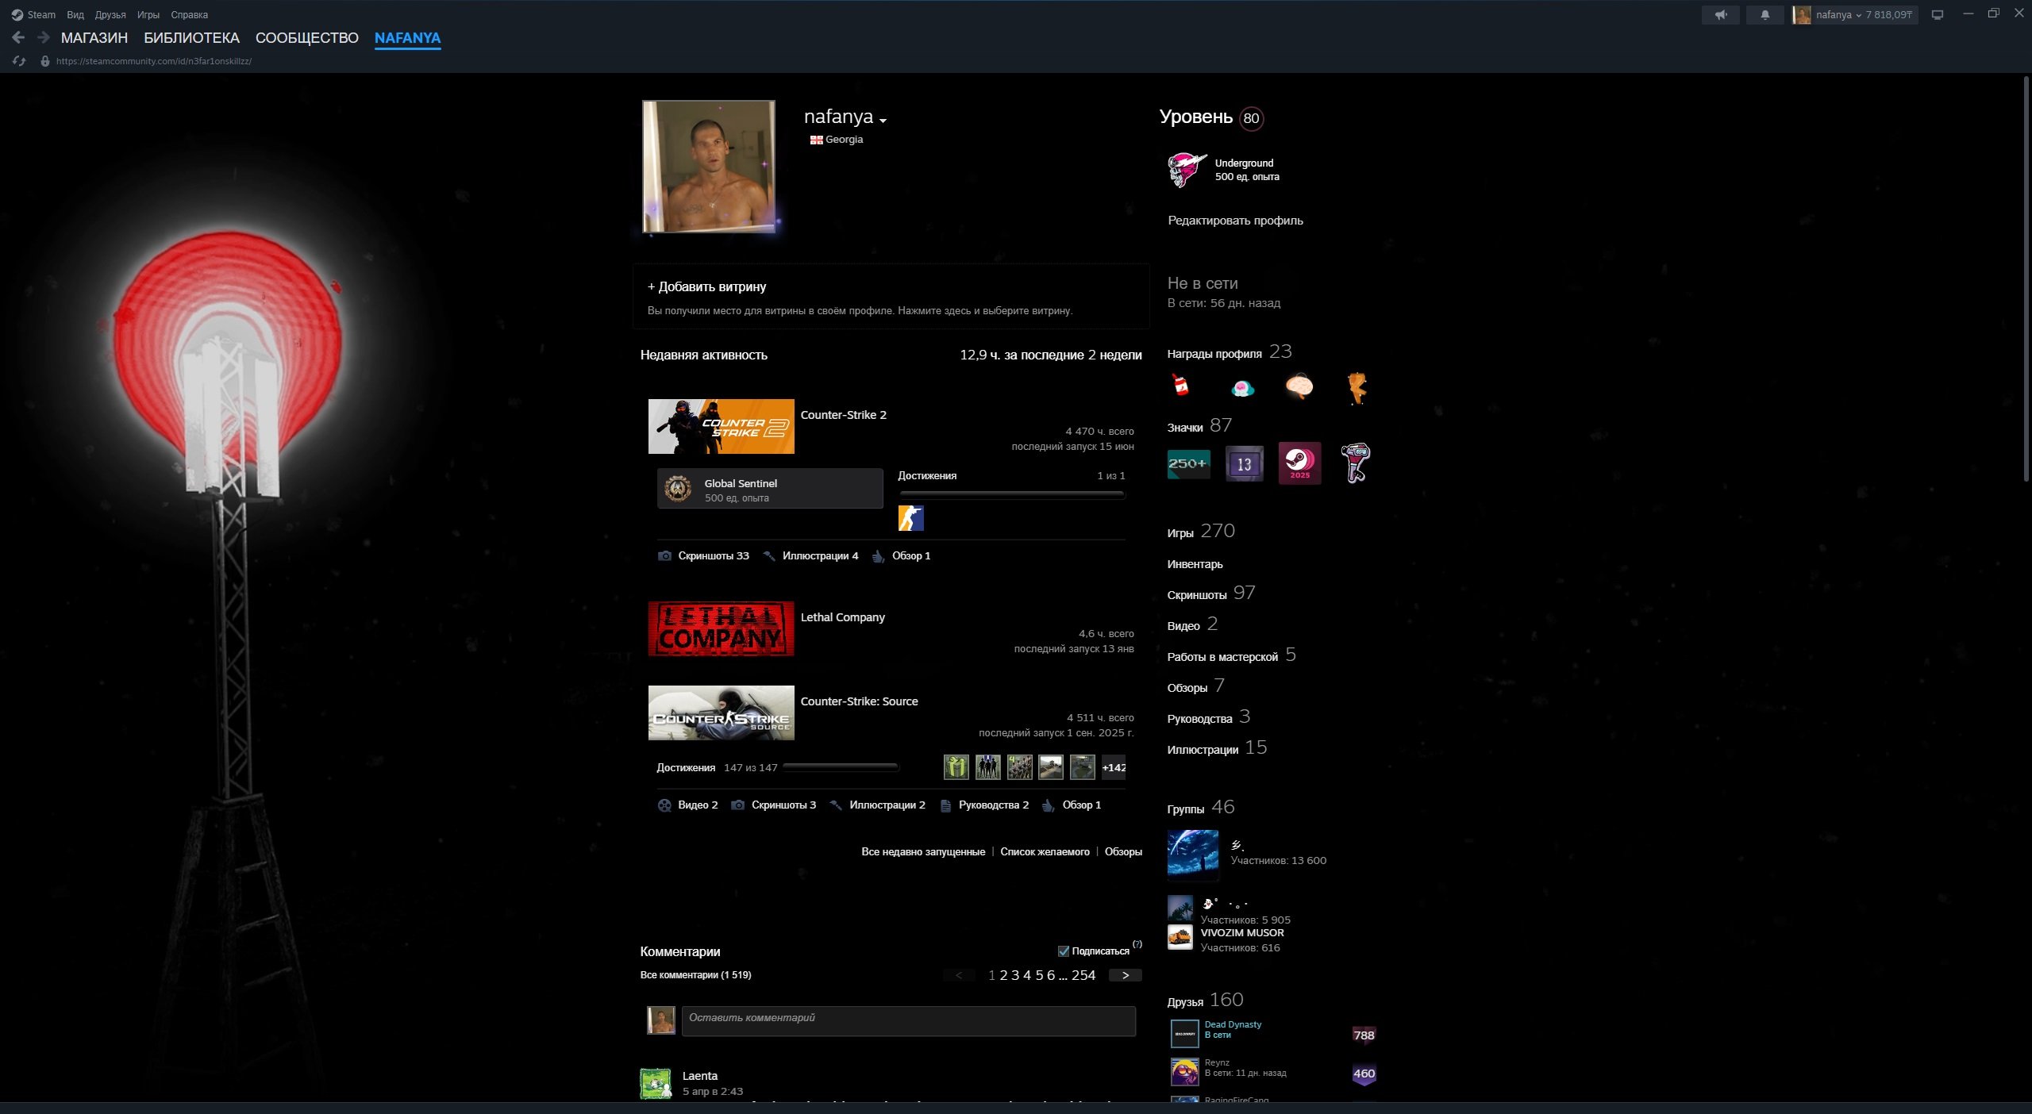Open Игры 270 link
Viewport: 2032px width, 1114px height.
1201,531
